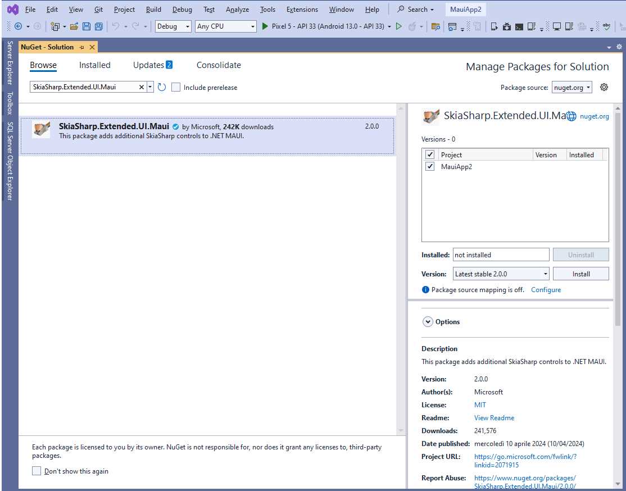Viewport: 626px width, 491px height.
Task: Click the Install button
Action: point(581,274)
